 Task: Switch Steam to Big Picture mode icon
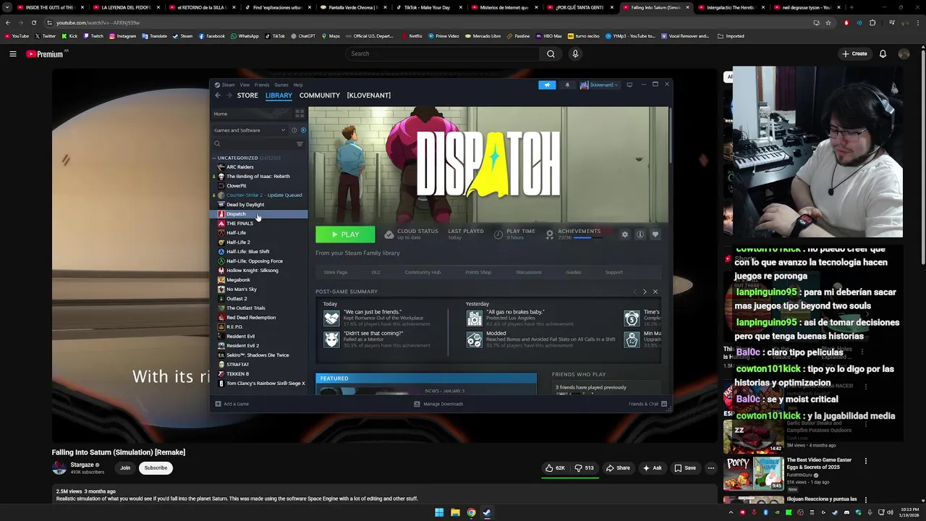pos(629,85)
